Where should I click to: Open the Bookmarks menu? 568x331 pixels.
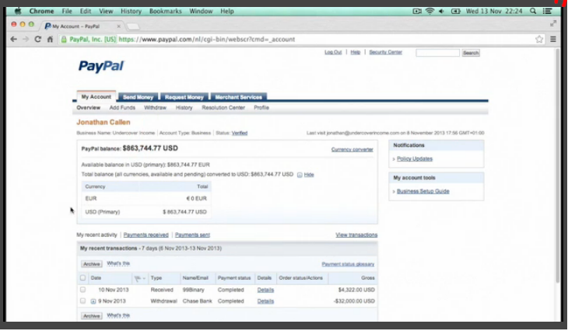click(166, 11)
